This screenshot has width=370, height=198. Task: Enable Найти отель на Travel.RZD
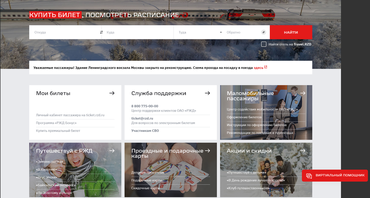[264, 44]
